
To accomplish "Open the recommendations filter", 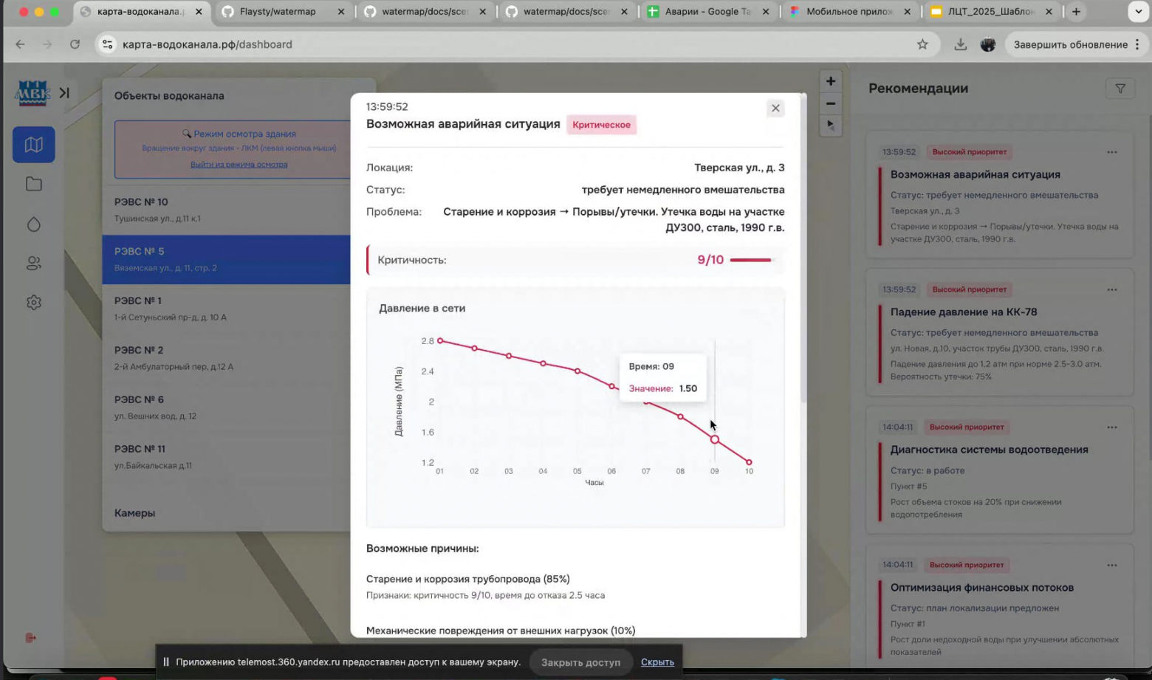I will (x=1120, y=89).
